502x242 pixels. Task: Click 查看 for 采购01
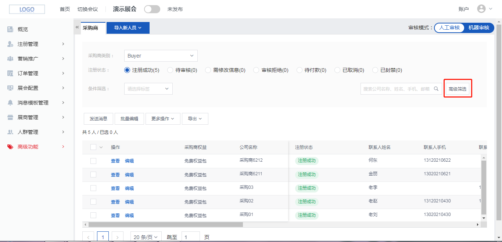[x=115, y=215]
